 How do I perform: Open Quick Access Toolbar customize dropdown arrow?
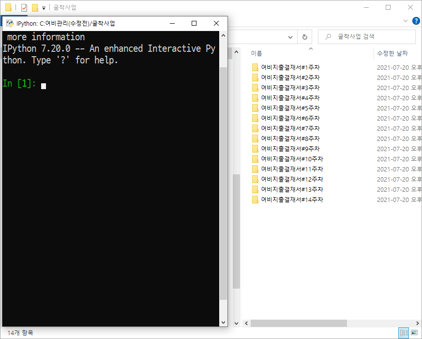(44, 8)
